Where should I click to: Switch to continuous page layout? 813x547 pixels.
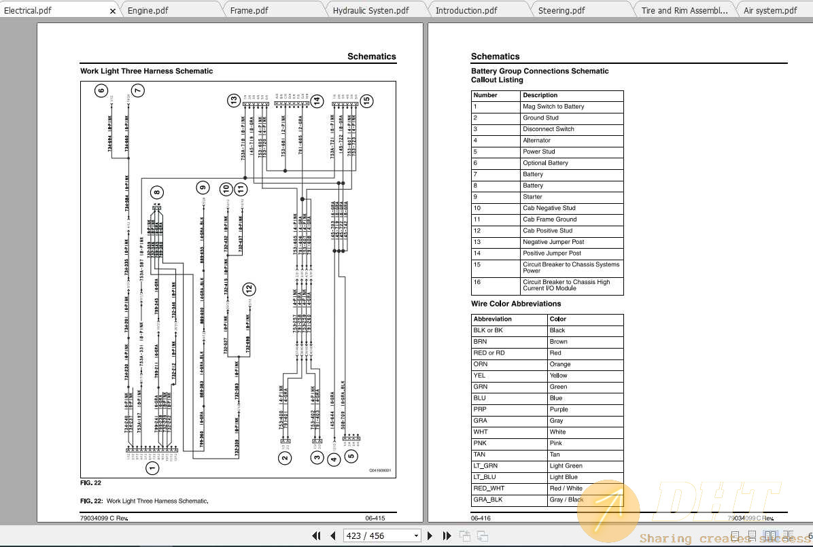click(x=753, y=535)
